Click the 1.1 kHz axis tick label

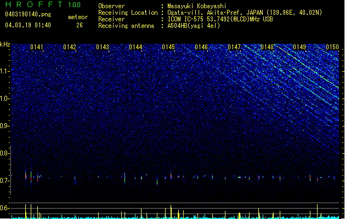[x=4, y=71]
